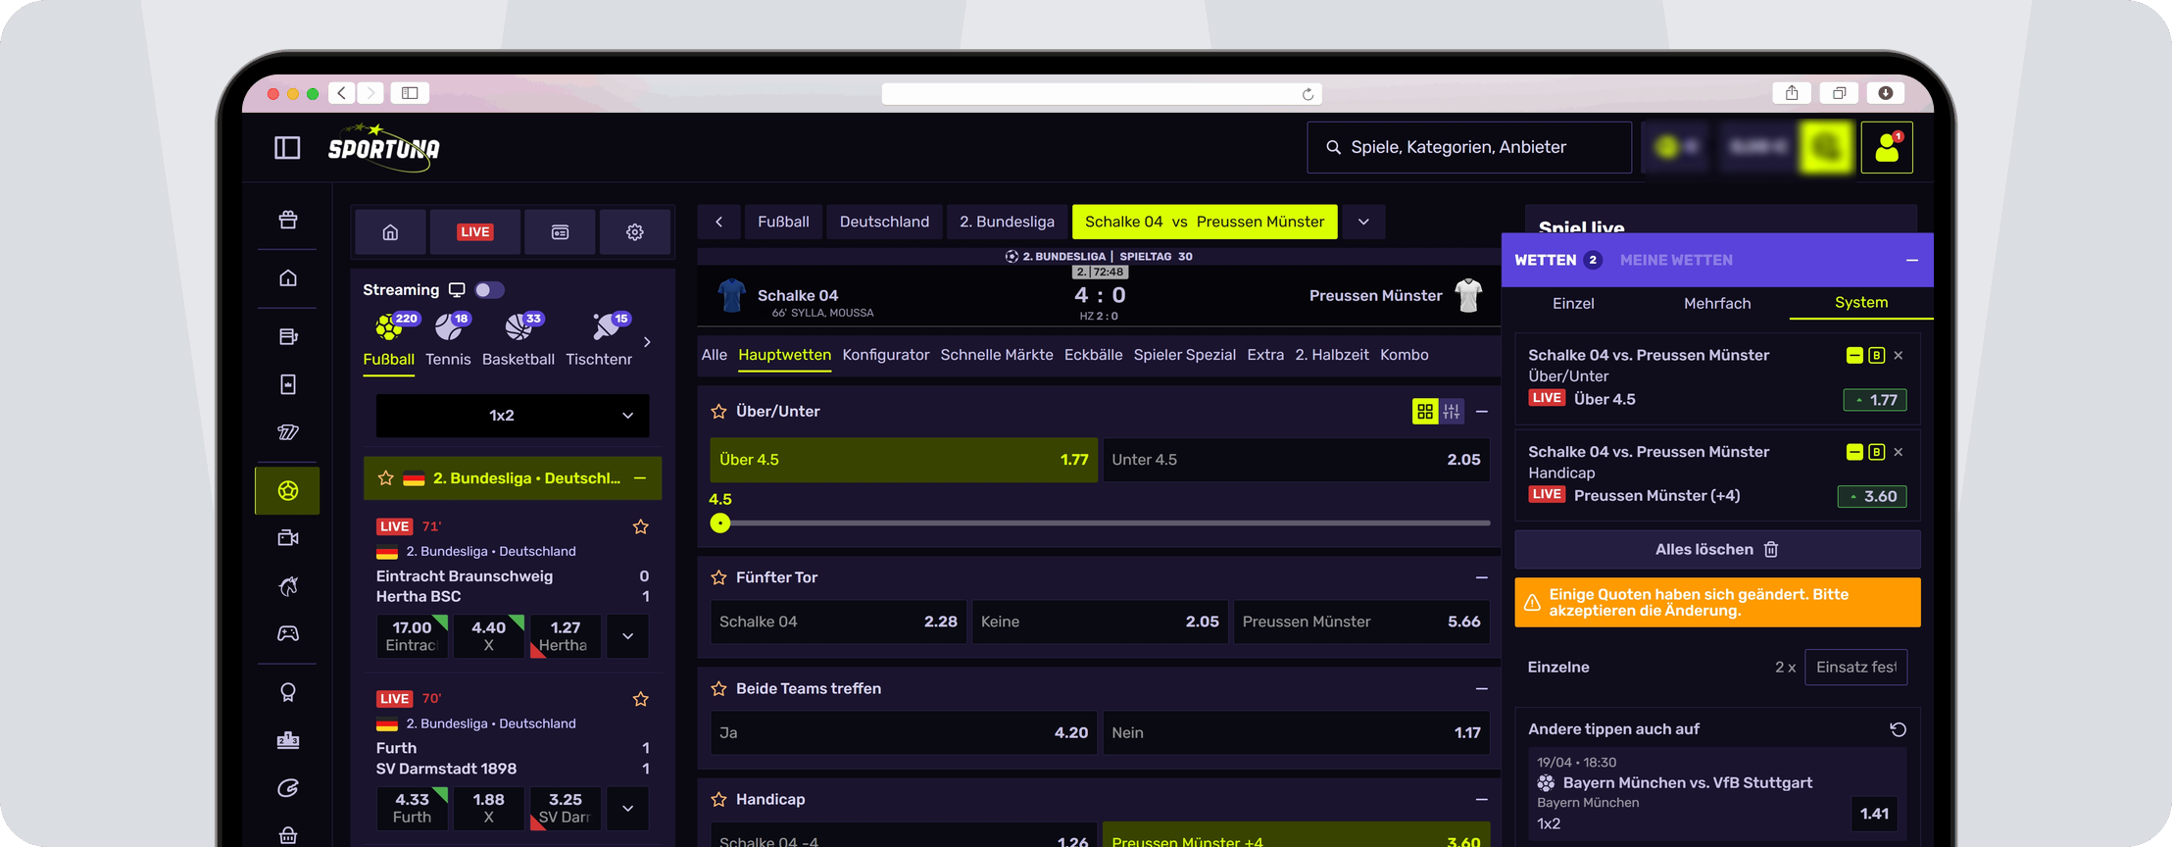This screenshot has width=2172, height=847.
Task: Click the LIVE button in sports toolbar
Action: (x=475, y=232)
